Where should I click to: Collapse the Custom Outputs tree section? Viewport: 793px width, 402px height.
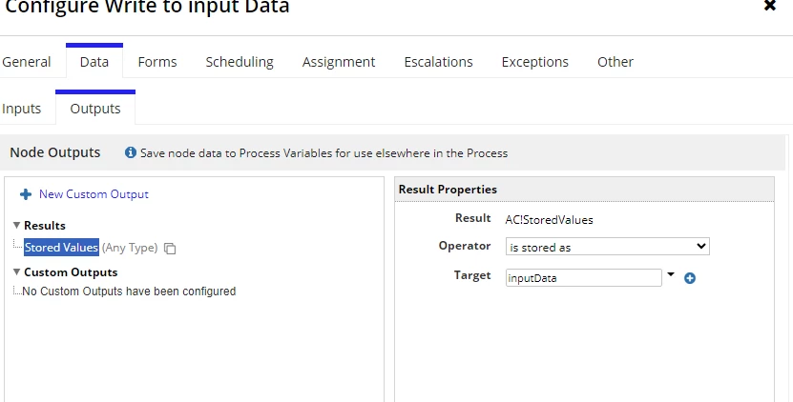click(x=16, y=272)
